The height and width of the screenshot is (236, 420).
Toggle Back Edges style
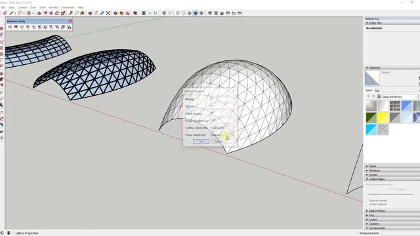point(170,13)
